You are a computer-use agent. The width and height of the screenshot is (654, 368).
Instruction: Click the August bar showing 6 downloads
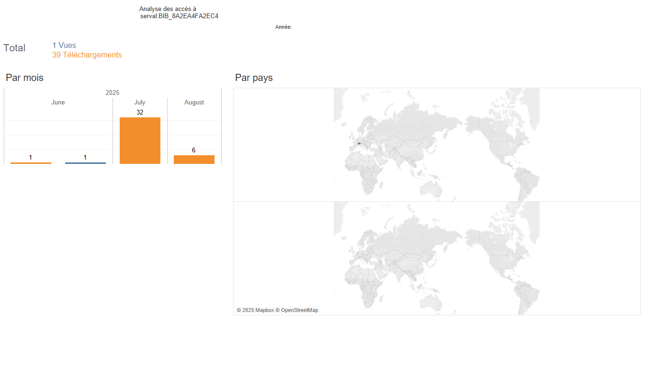[x=194, y=160]
